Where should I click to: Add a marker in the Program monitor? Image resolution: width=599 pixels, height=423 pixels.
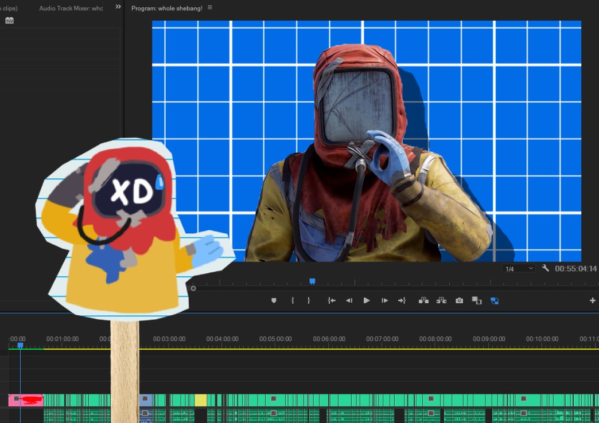(x=274, y=301)
